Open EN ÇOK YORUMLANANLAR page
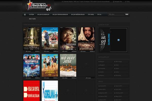152x101 pixels. pyautogui.click(x=60, y=14)
